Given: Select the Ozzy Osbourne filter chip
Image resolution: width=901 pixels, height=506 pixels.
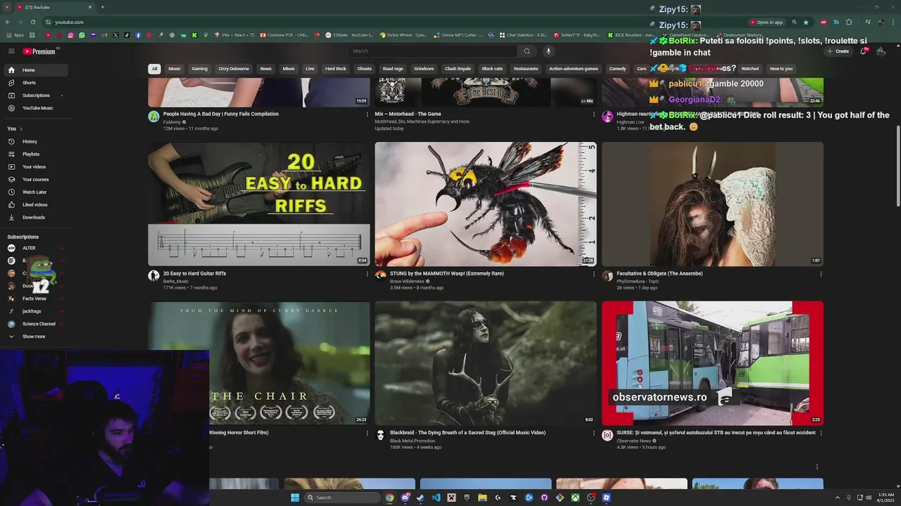Looking at the screenshot, I should [x=234, y=69].
